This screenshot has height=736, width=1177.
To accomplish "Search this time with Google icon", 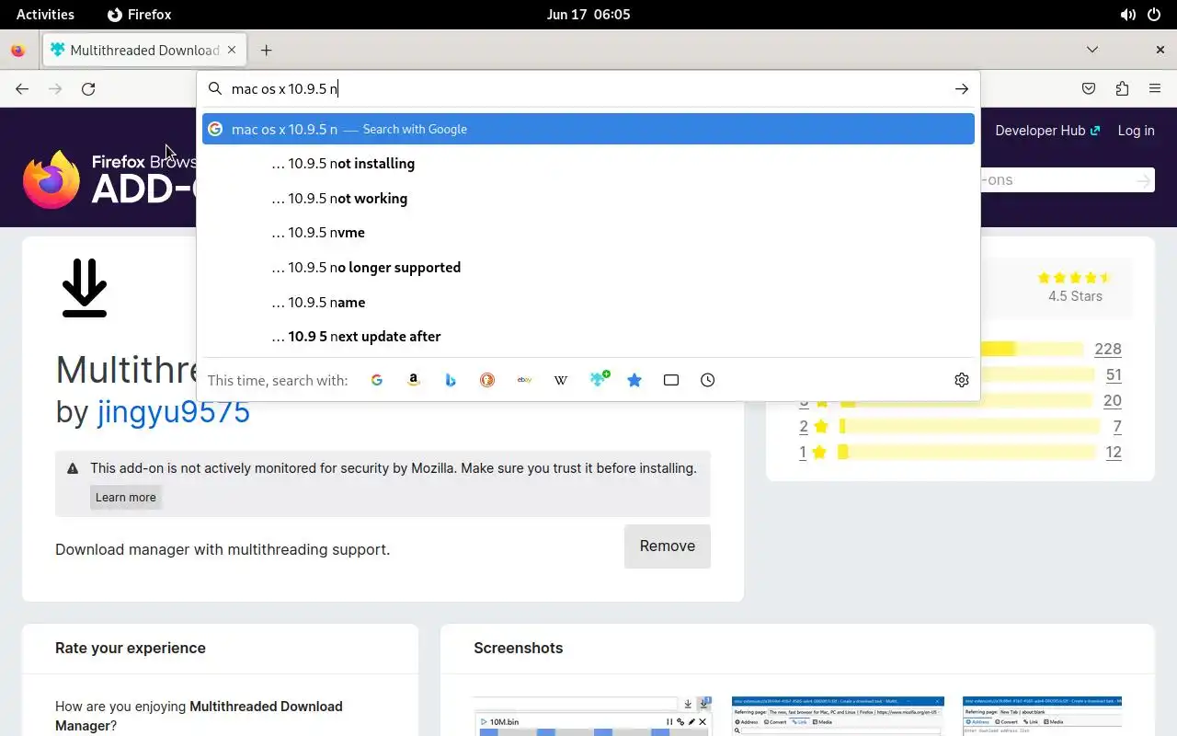I will (x=376, y=380).
